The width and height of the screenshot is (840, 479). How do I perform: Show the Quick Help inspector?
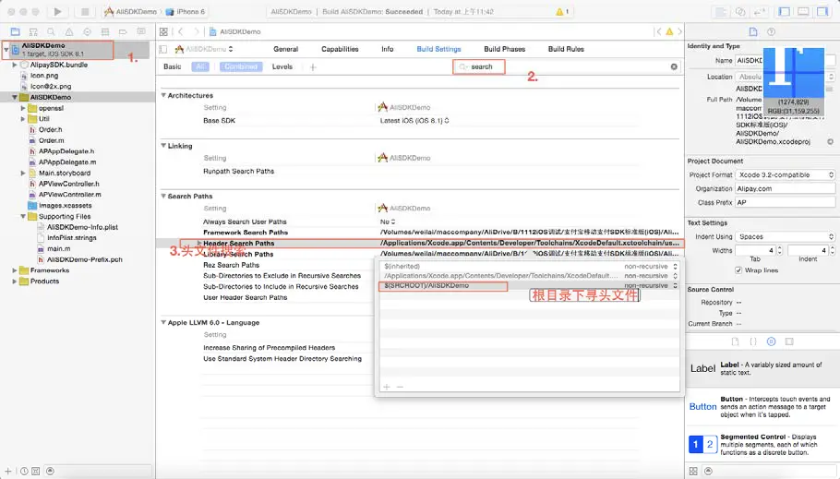point(772,31)
